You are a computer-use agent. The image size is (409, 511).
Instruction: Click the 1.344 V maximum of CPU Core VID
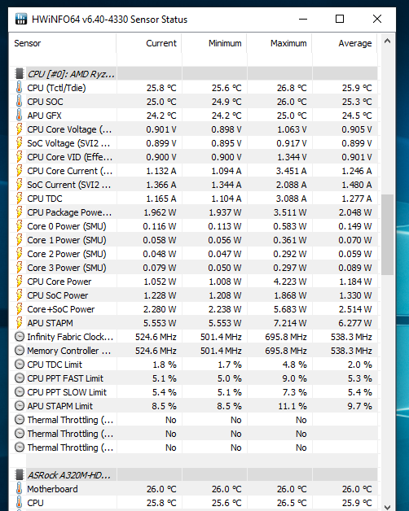(x=292, y=157)
